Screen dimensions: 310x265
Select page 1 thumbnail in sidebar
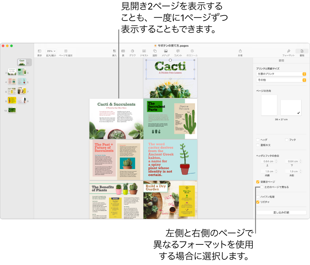pos(22,62)
